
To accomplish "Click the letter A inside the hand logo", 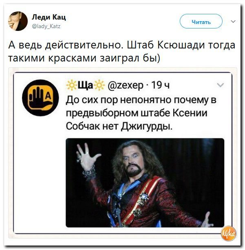I will point(48,96).
